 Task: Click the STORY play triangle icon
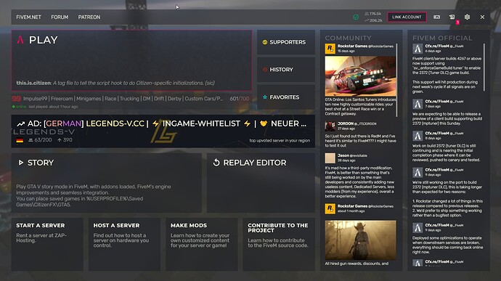point(21,163)
